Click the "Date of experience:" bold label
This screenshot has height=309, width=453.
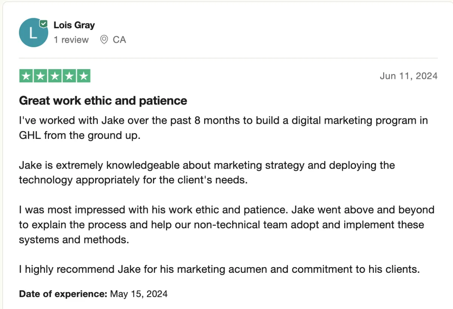click(63, 294)
